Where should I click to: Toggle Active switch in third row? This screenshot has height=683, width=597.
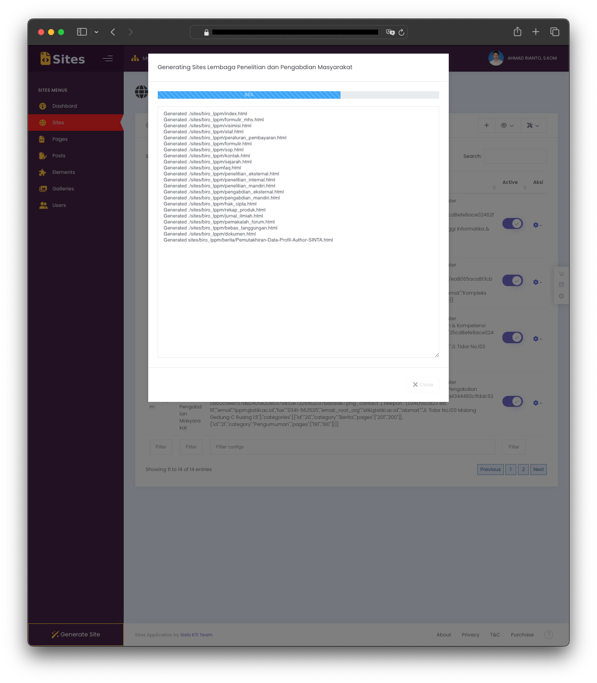[512, 338]
